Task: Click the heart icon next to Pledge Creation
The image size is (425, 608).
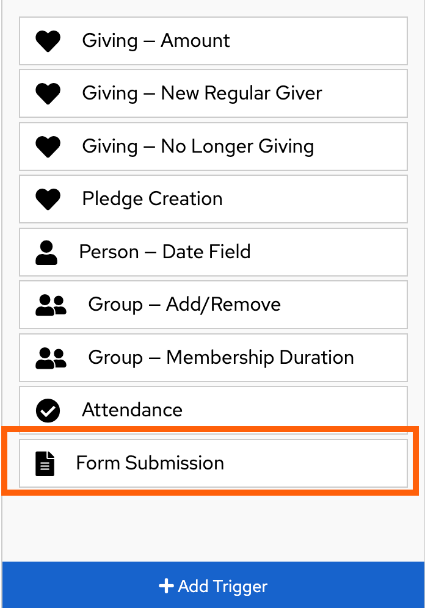Action: click(x=48, y=198)
